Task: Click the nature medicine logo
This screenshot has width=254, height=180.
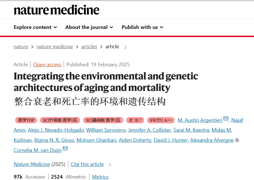Action: 57,10
